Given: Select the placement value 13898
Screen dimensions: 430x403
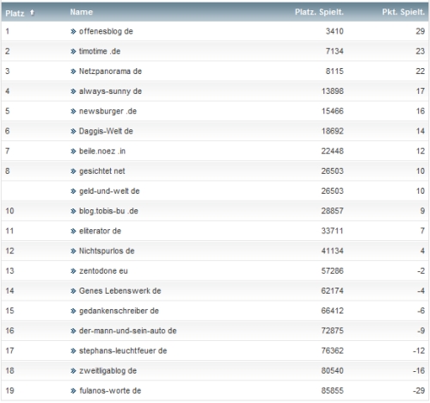Looking at the screenshot, I should pyautogui.click(x=332, y=91).
